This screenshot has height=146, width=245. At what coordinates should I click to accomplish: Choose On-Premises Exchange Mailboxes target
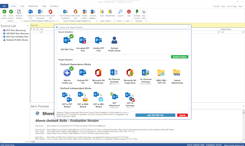[114, 76]
